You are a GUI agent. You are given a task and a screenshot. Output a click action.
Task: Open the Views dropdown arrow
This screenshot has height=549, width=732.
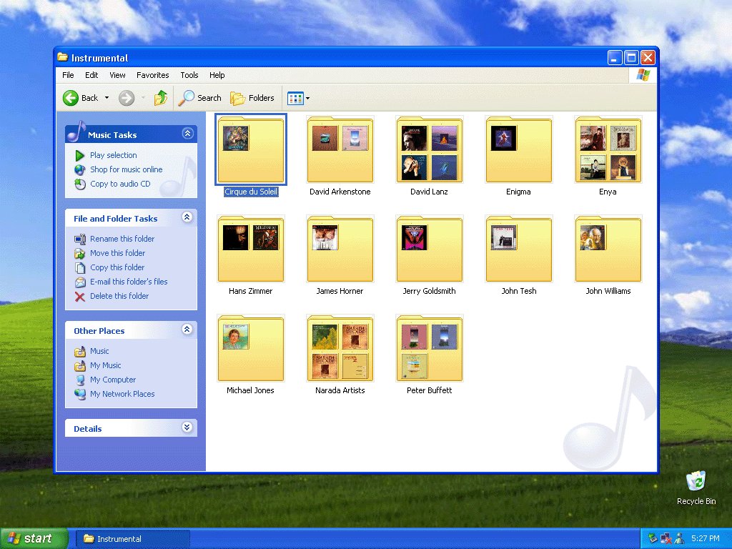pos(307,99)
